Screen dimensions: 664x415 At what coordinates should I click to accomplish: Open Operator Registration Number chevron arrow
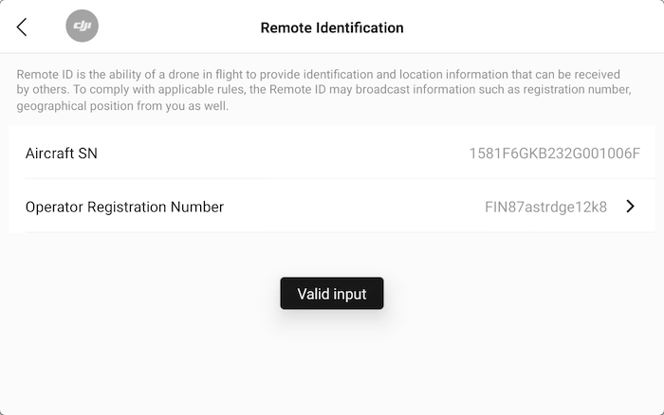pyautogui.click(x=630, y=207)
